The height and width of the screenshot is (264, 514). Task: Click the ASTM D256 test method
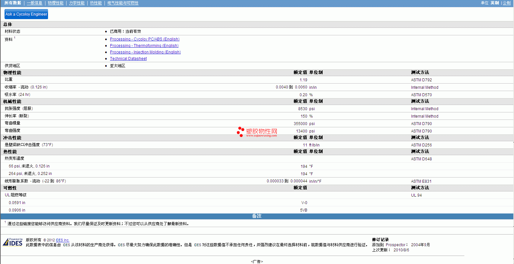coord(422,145)
